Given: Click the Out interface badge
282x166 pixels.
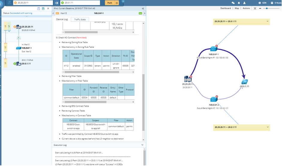Looking at the screenshot, I should coord(140,13).
